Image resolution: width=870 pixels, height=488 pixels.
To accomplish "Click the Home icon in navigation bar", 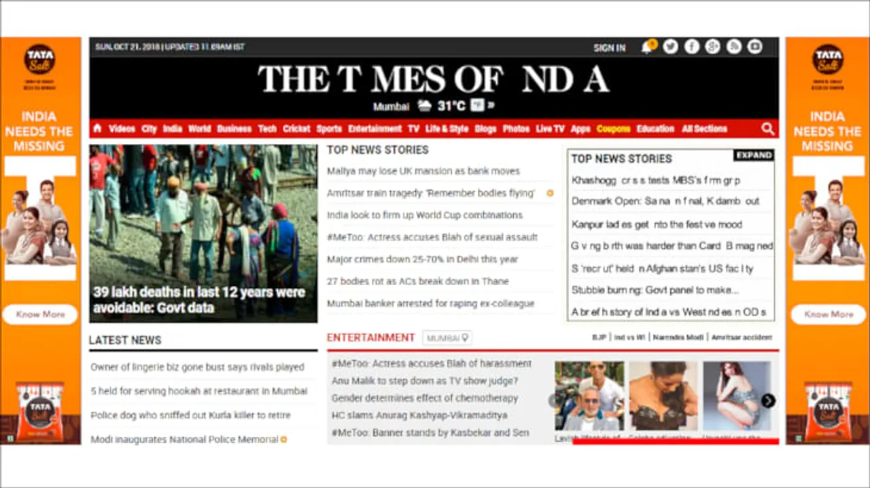I will pyautogui.click(x=97, y=128).
